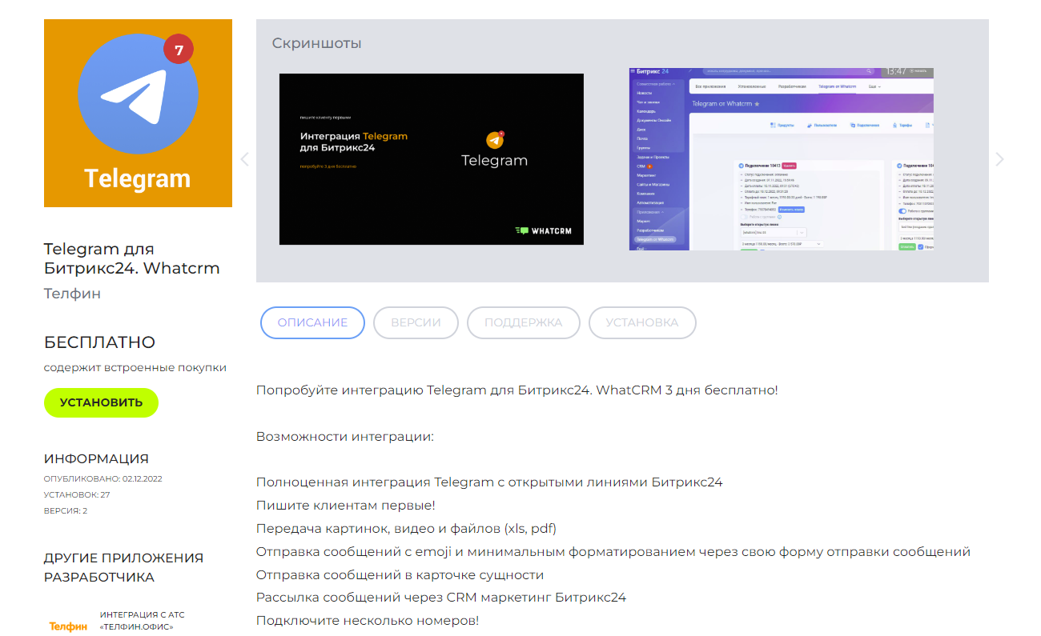
Task: Click the 'Подключите несколько номеров!' line
Action: point(368,621)
